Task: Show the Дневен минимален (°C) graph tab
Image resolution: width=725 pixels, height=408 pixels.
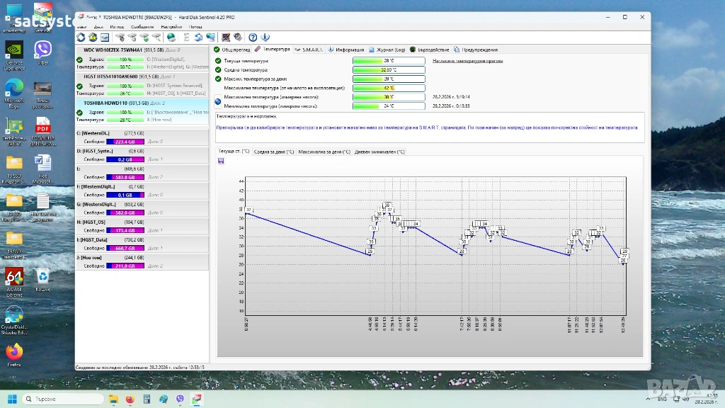Action: click(379, 152)
